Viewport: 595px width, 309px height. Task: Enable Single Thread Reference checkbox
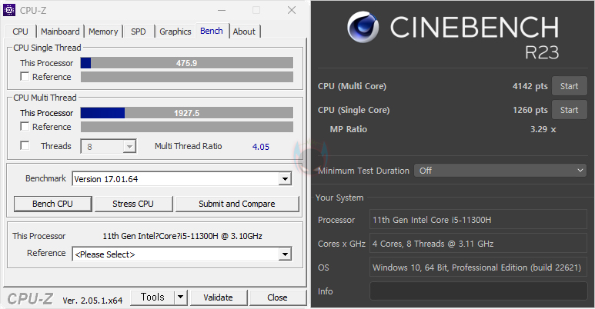click(25, 77)
